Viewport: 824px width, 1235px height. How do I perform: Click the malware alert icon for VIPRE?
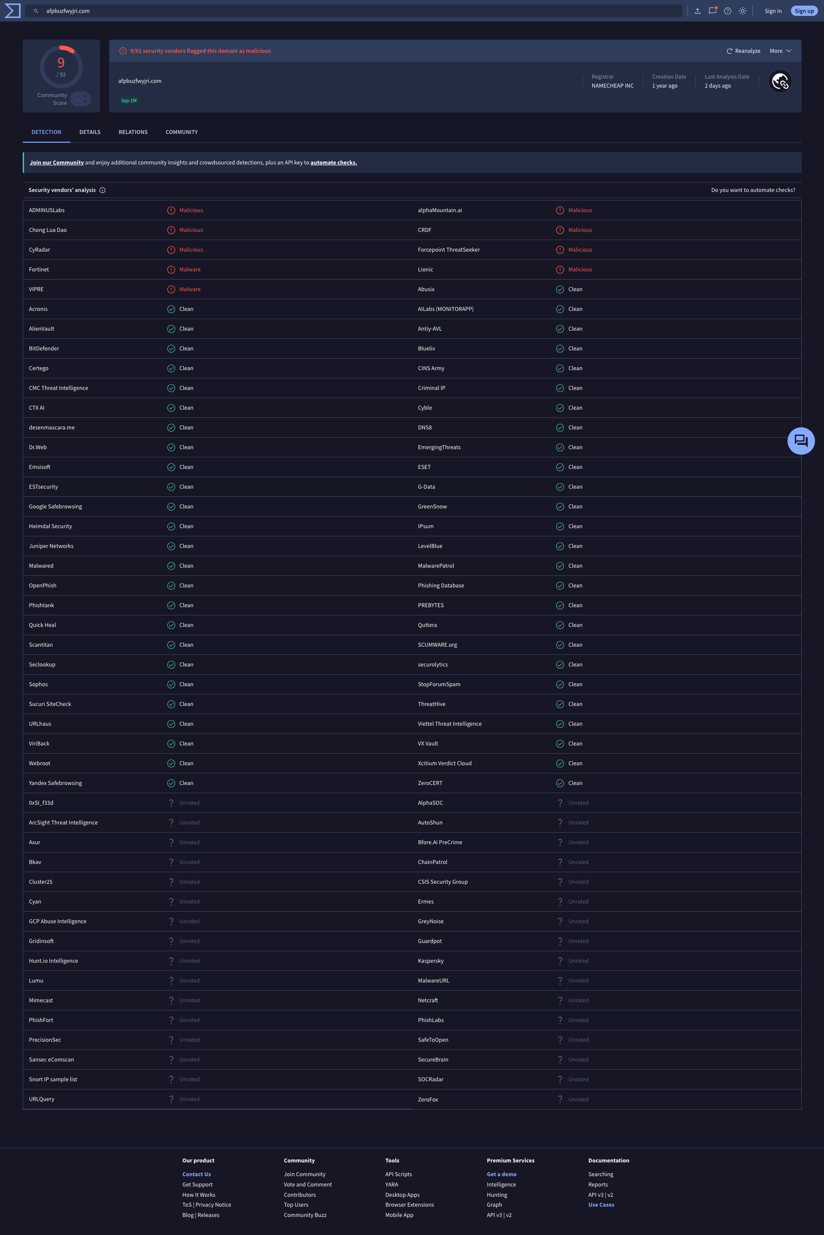[171, 289]
